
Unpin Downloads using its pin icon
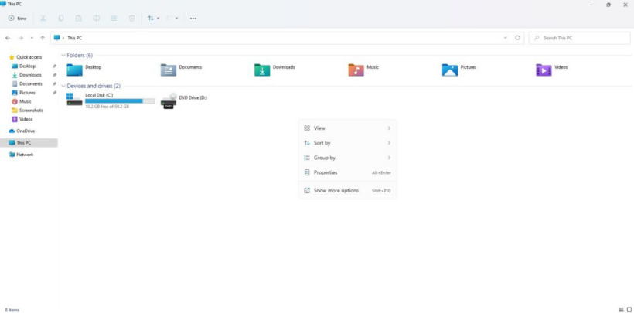click(x=54, y=75)
